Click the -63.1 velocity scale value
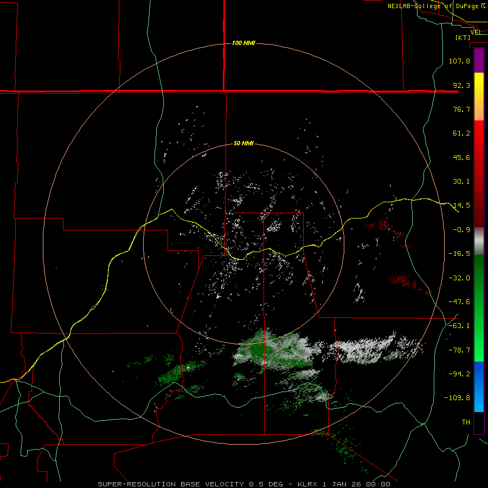Image resolution: width=488 pixels, height=488 pixels. (x=459, y=326)
